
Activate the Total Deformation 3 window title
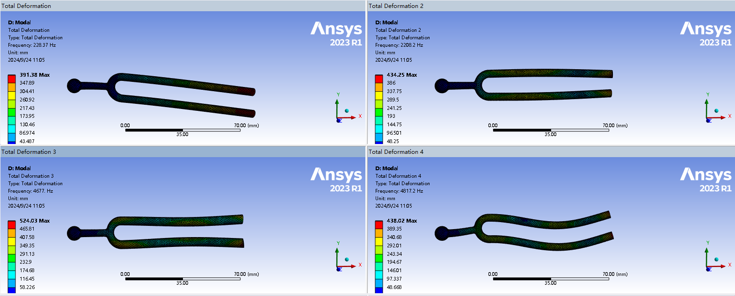coord(29,152)
